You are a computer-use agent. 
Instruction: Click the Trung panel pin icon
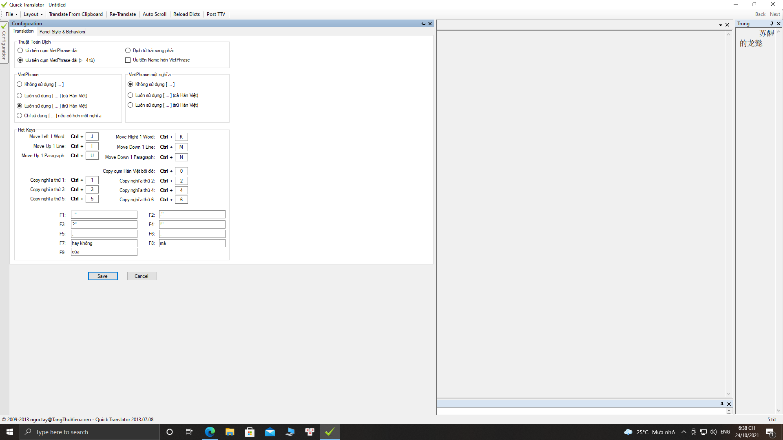(772, 24)
